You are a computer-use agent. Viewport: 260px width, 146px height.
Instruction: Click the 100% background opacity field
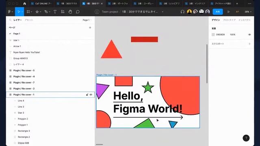coord(233,34)
